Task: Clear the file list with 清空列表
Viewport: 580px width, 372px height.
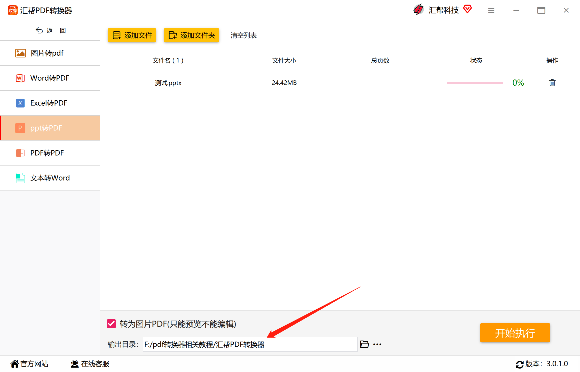Action: (243, 35)
